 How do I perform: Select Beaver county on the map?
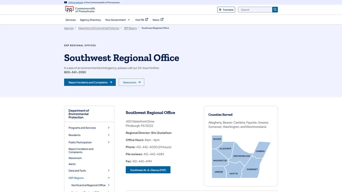217,139
